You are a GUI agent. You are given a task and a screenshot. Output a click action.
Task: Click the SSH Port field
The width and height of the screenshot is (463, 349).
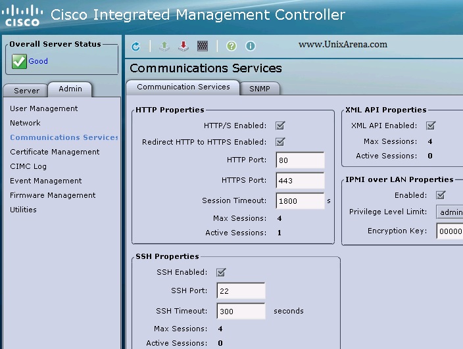(x=241, y=291)
